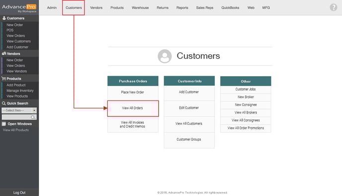Screen dimensions: 342x196
Task: Click View All Customers button
Action: [x=189, y=124]
